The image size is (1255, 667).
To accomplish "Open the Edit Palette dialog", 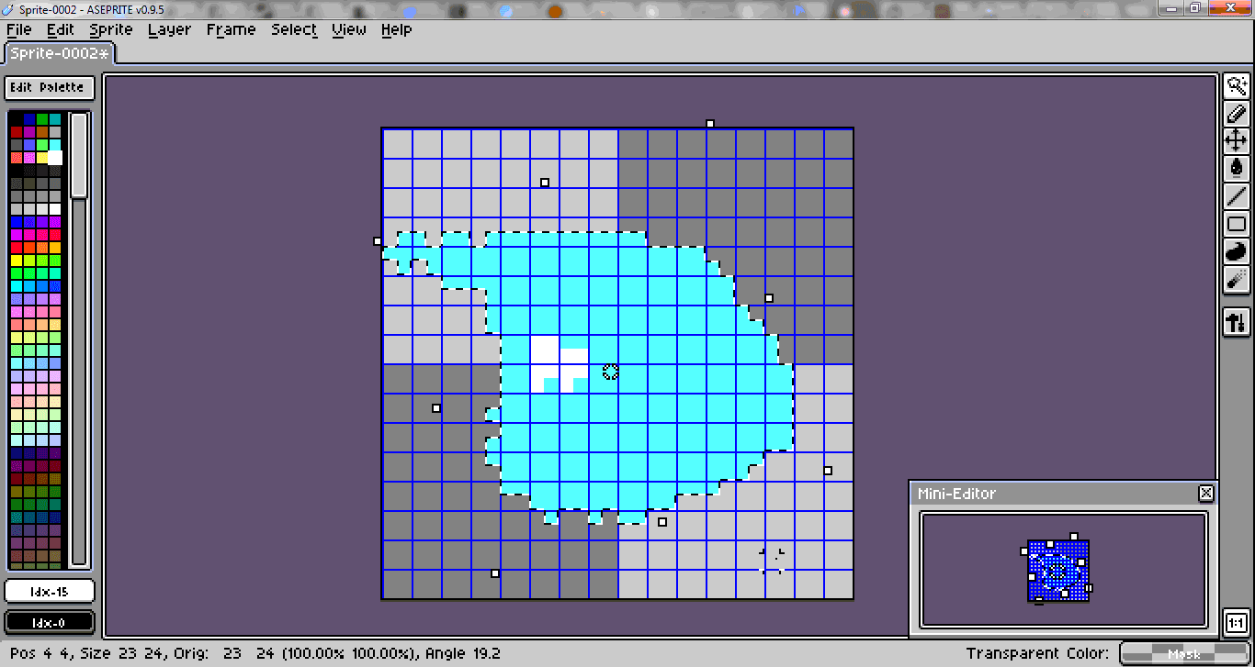I will 49,87.
